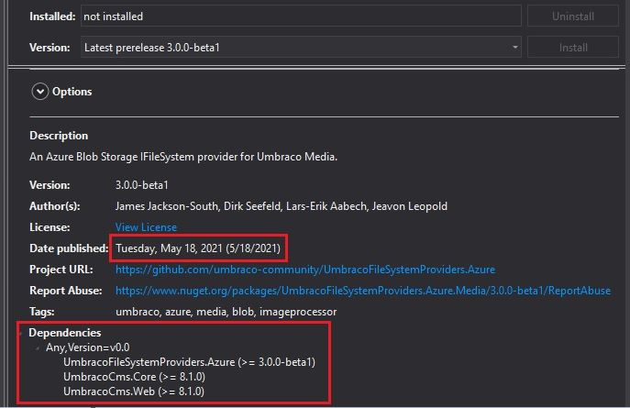Viewport: 630px width, 408px height.
Task: Open the NuGet Report Abuse link
Action: pyautogui.click(x=363, y=291)
